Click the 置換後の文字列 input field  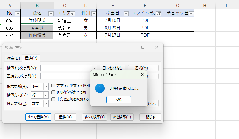[65, 76]
